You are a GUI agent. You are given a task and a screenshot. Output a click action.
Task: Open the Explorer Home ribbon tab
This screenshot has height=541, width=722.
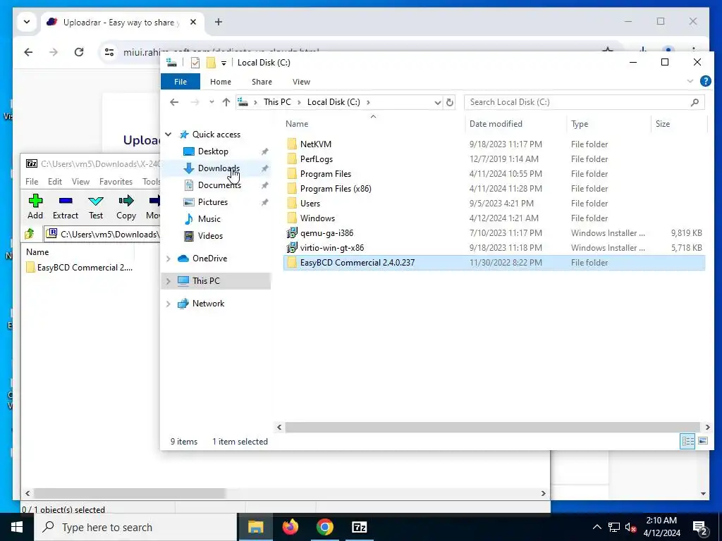(221, 82)
